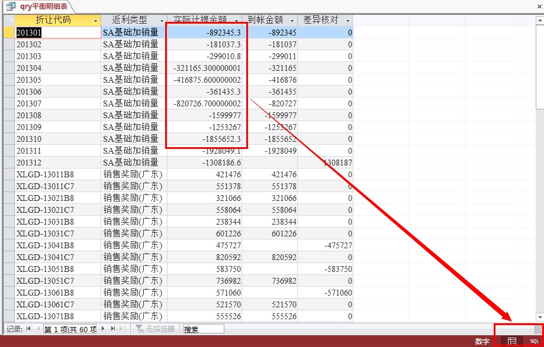Select the qry平衡明细表 tab

(38, 7)
